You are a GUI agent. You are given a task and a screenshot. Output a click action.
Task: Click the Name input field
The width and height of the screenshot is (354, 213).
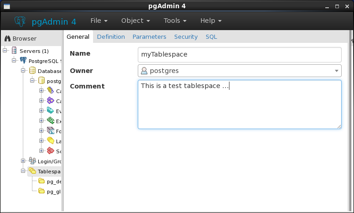(x=239, y=55)
